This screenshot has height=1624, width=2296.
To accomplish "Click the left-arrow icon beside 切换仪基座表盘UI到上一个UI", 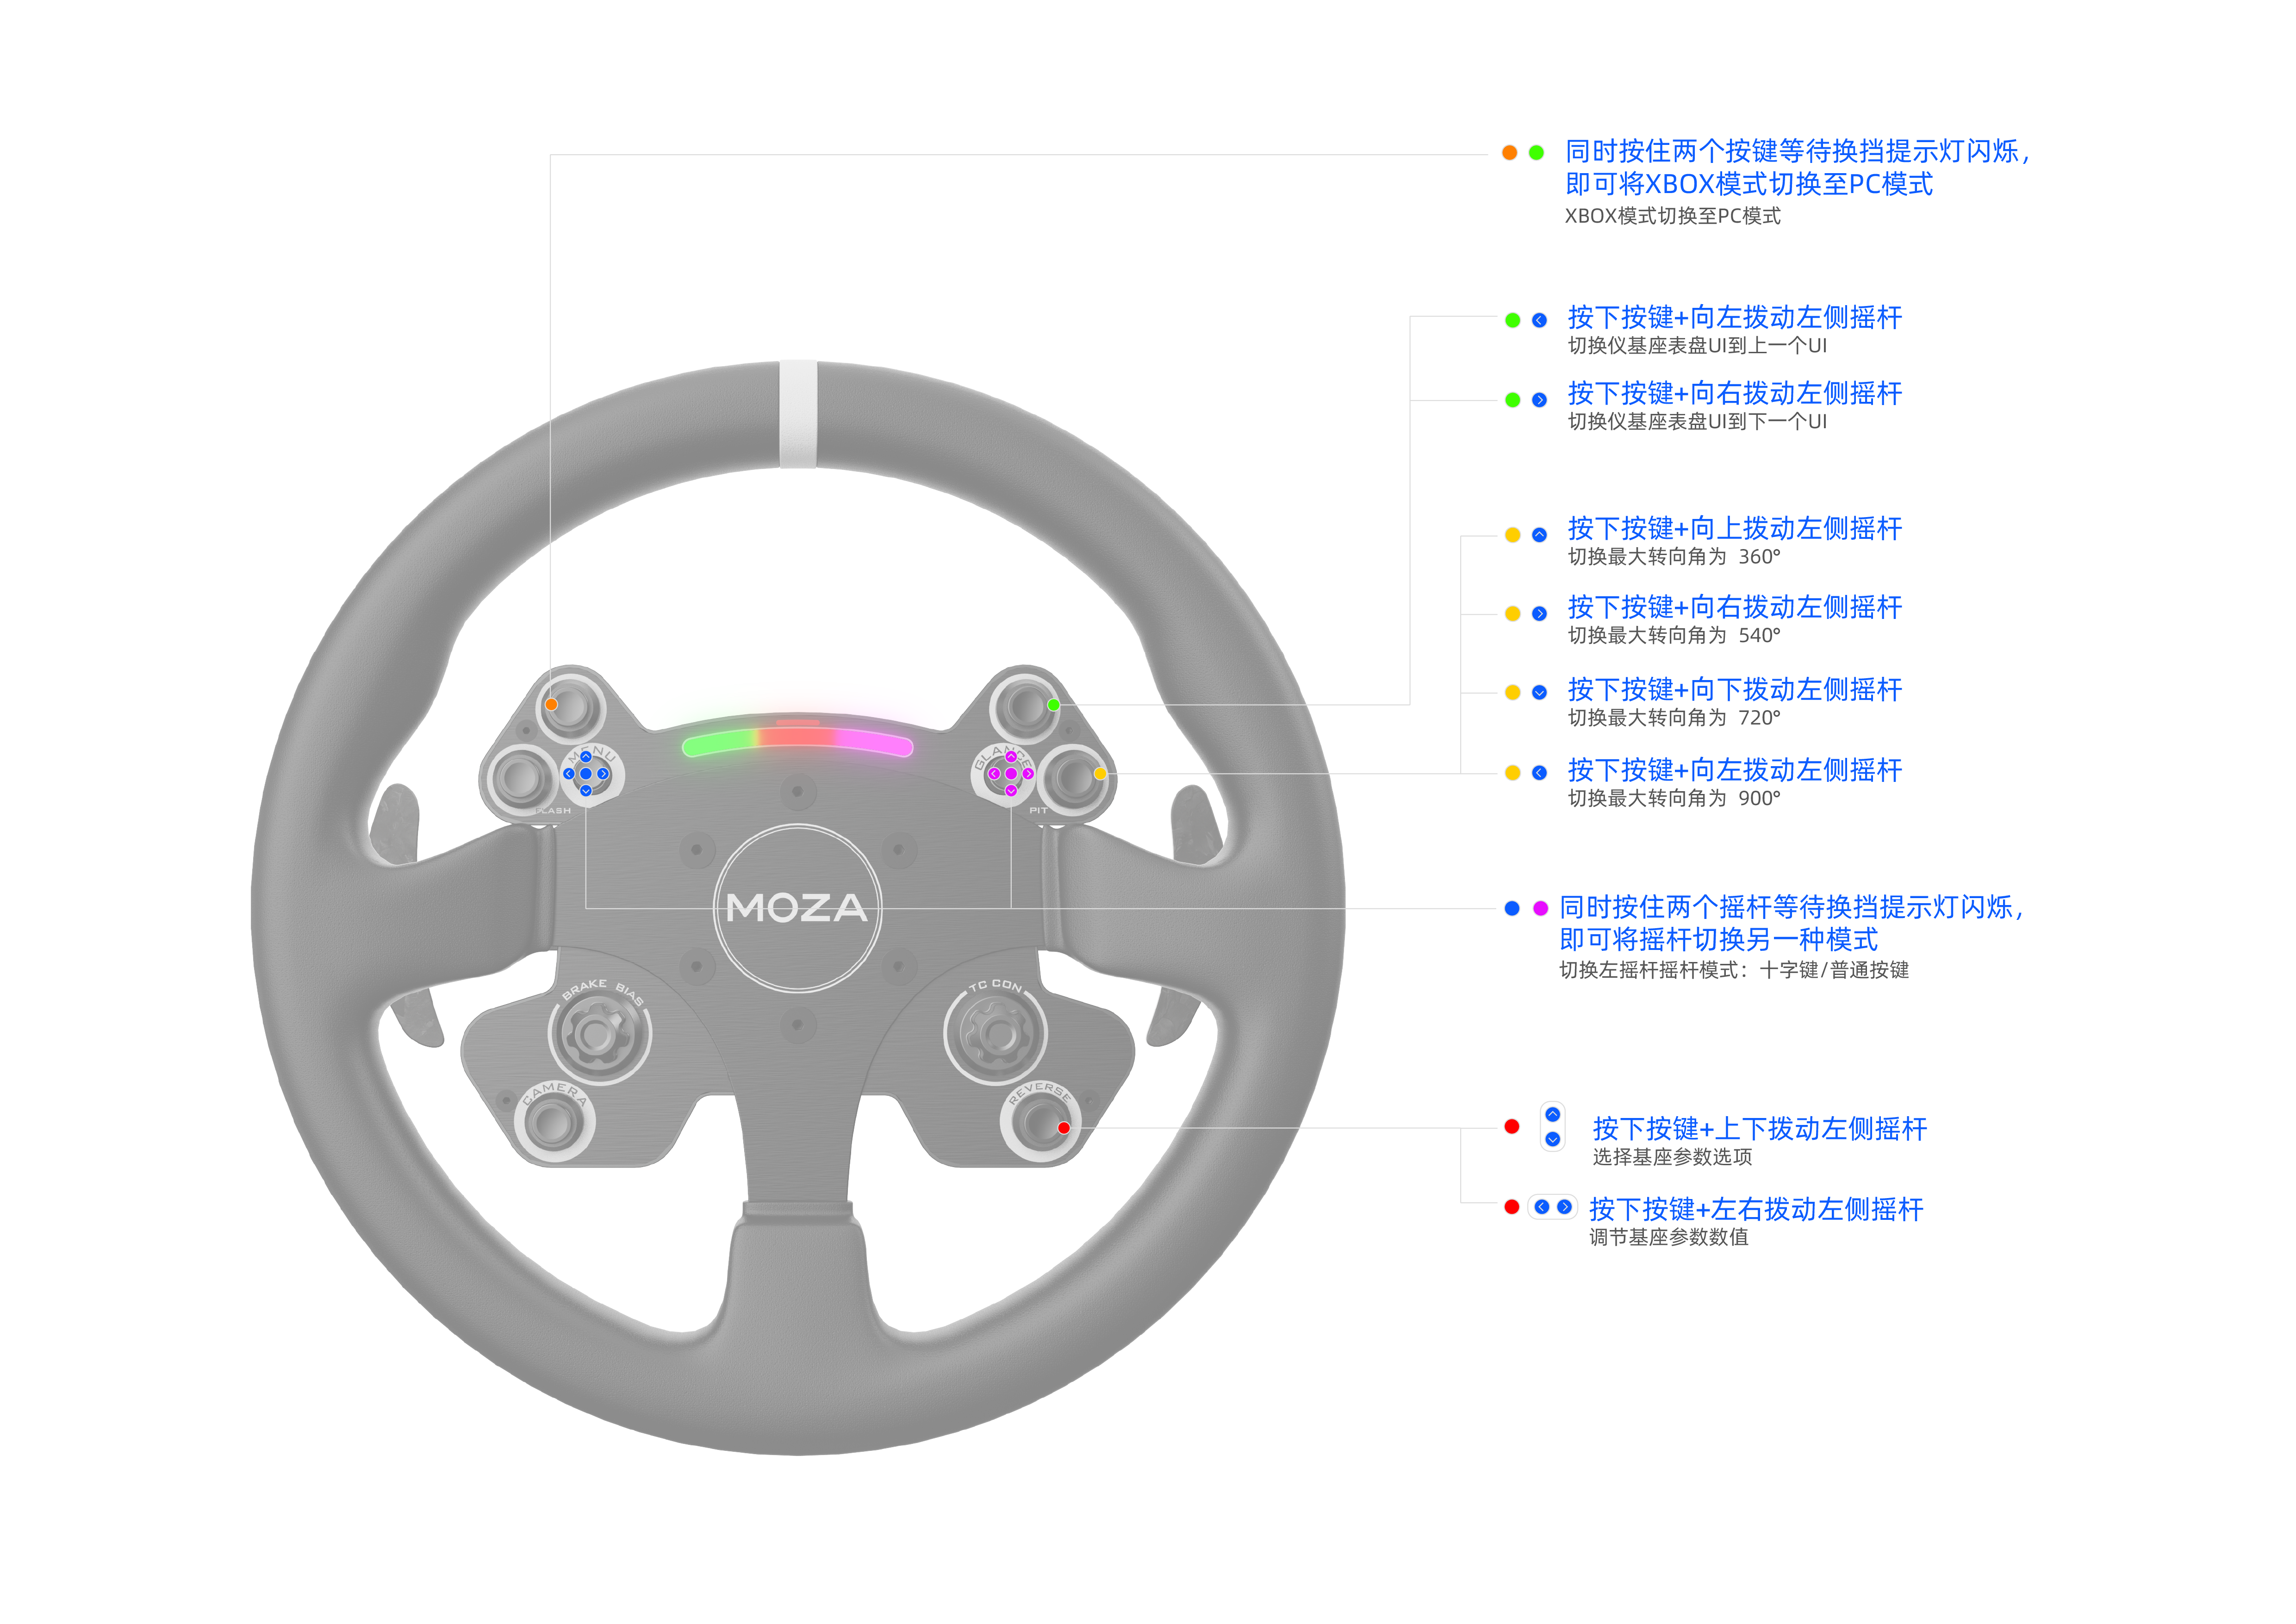I will (1540, 321).
